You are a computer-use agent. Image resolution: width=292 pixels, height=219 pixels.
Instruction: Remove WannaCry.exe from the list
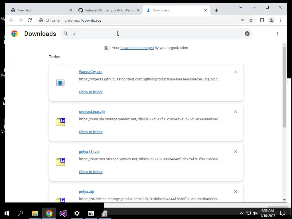[235, 72]
